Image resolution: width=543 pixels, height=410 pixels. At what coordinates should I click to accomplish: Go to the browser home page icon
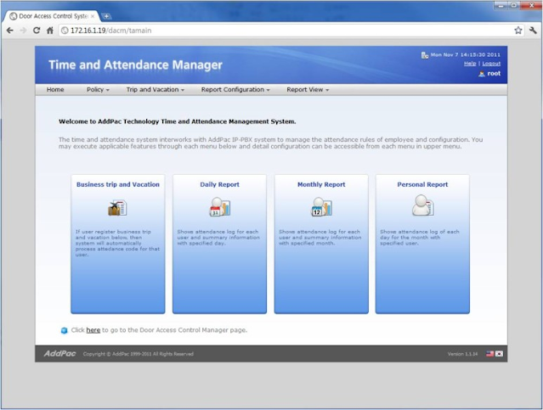click(x=50, y=31)
